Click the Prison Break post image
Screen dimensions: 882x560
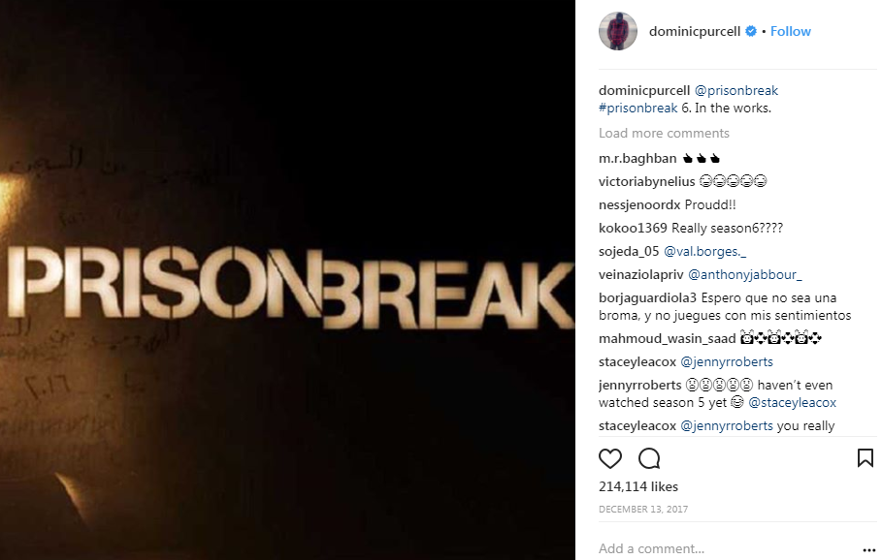(287, 280)
